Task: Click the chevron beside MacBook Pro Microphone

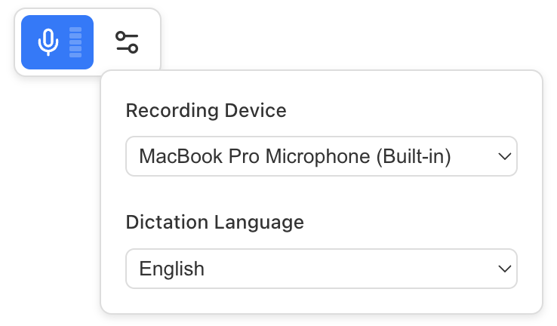Action: coord(504,156)
